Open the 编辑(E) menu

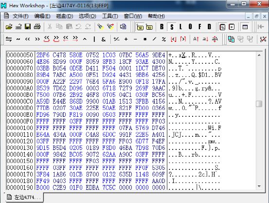pos(42,17)
